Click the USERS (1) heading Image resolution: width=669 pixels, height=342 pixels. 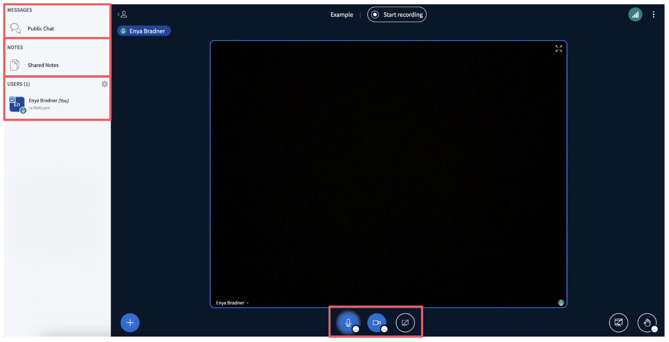coord(19,84)
